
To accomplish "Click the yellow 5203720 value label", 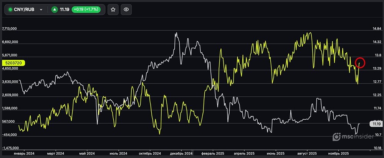I will pyautogui.click(x=14, y=63).
